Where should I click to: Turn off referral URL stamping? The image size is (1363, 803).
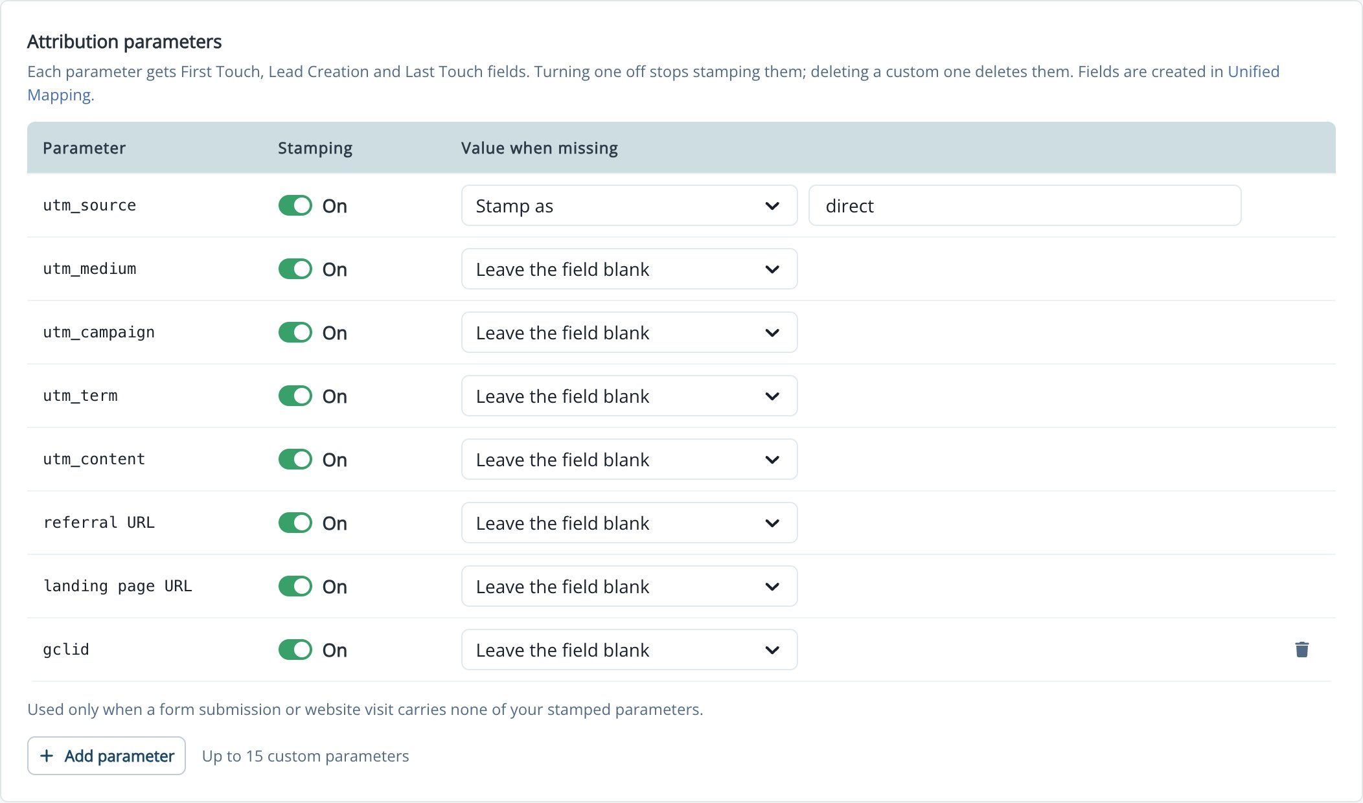click(x=295, y=523)
